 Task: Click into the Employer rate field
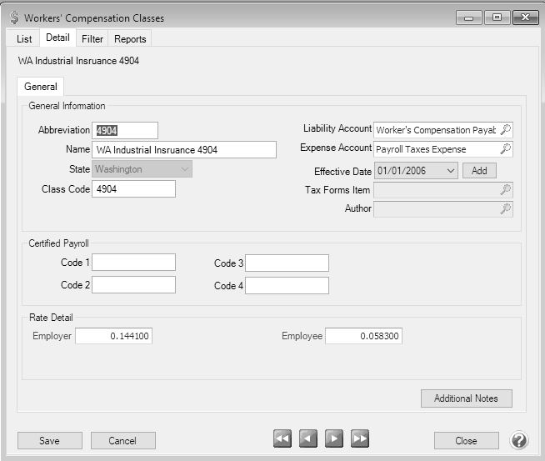tap(113, 336)
